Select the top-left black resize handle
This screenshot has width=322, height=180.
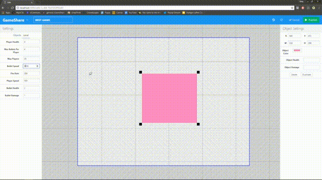coord(141,72)
